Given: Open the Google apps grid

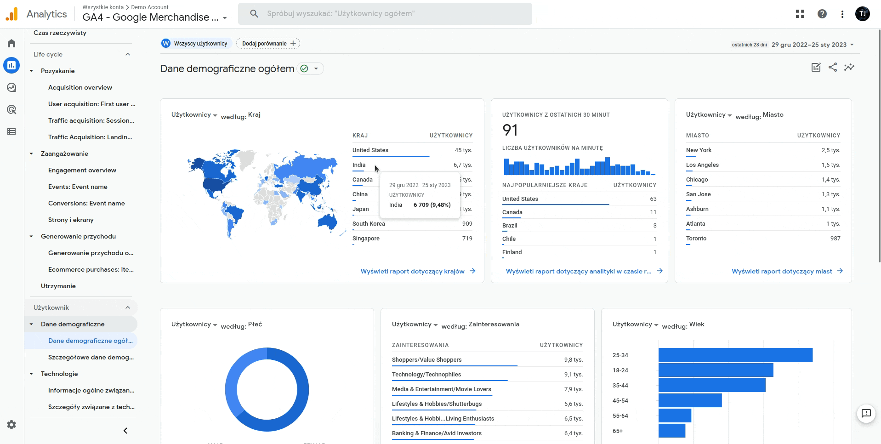Looking at the screenshot, I should (x=800, y=14).
